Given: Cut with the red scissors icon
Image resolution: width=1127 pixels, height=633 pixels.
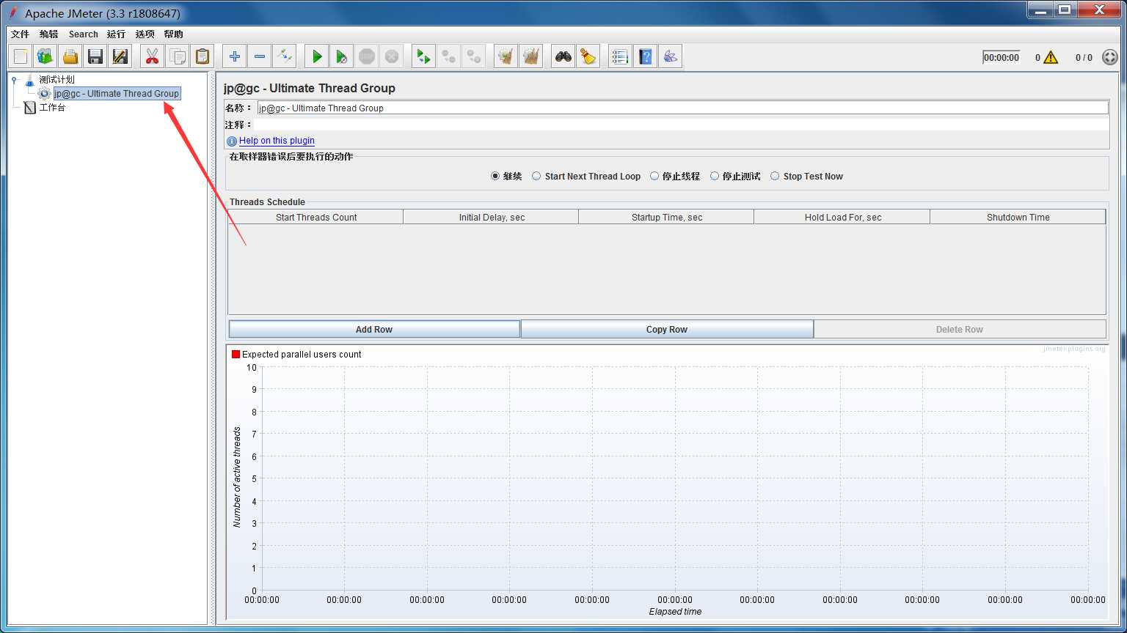Looking at the screenshot, I should [152, 56].
